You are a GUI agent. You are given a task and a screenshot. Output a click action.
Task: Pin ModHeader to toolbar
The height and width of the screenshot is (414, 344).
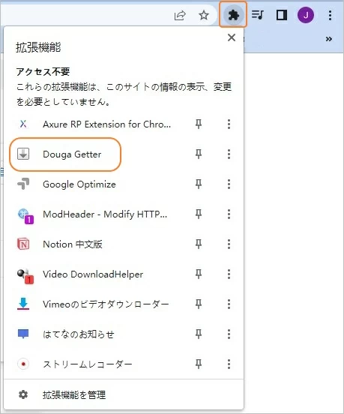(x=199, y=214)
